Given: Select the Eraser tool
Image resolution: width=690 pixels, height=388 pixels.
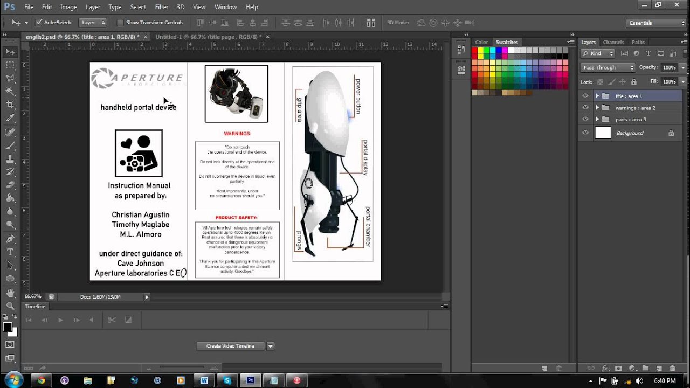Looking at the screenshot, I should [10, 185].
